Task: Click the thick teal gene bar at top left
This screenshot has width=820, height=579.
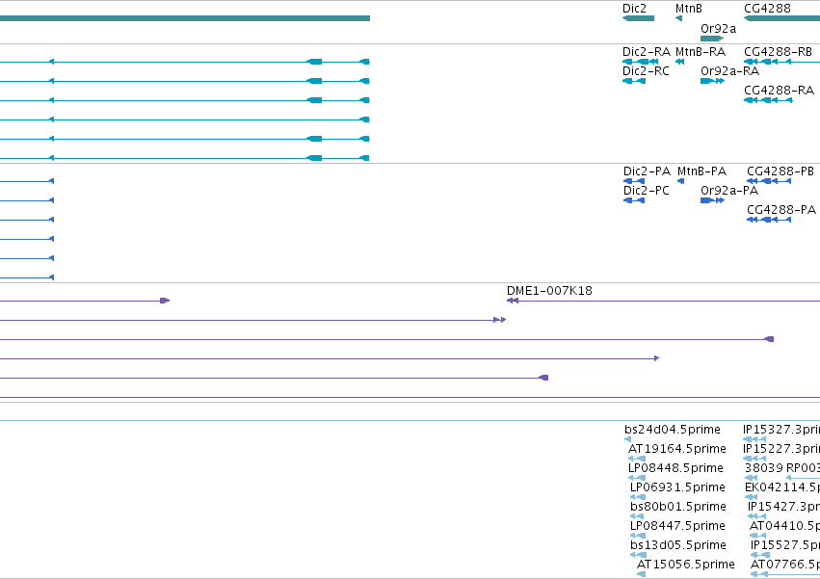Action: pos(185,18)
